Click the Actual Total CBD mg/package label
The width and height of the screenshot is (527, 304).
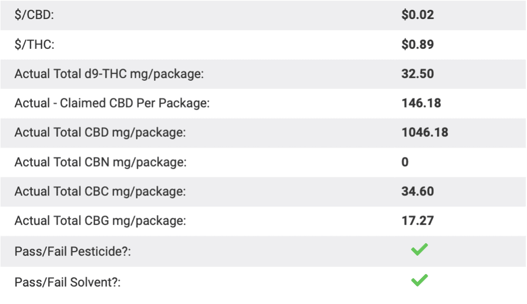pyautogui.click(x=100, y=133)
